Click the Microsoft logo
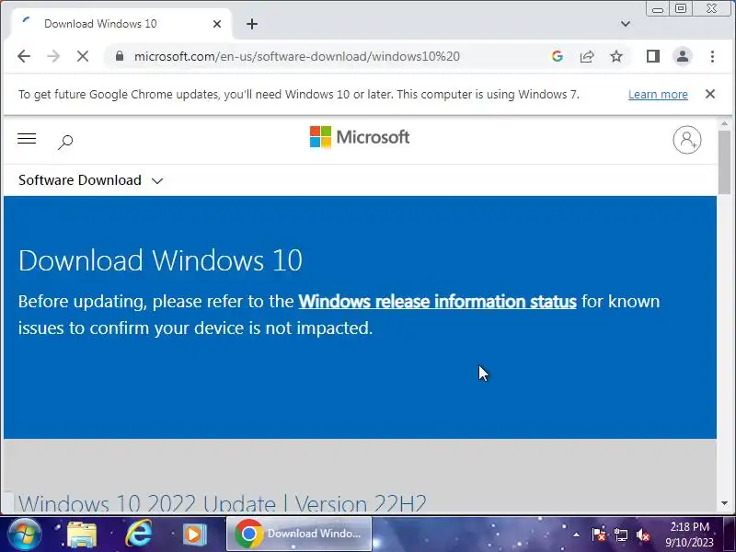This screenshot has width=736, height=552. [x=360, y=137]
